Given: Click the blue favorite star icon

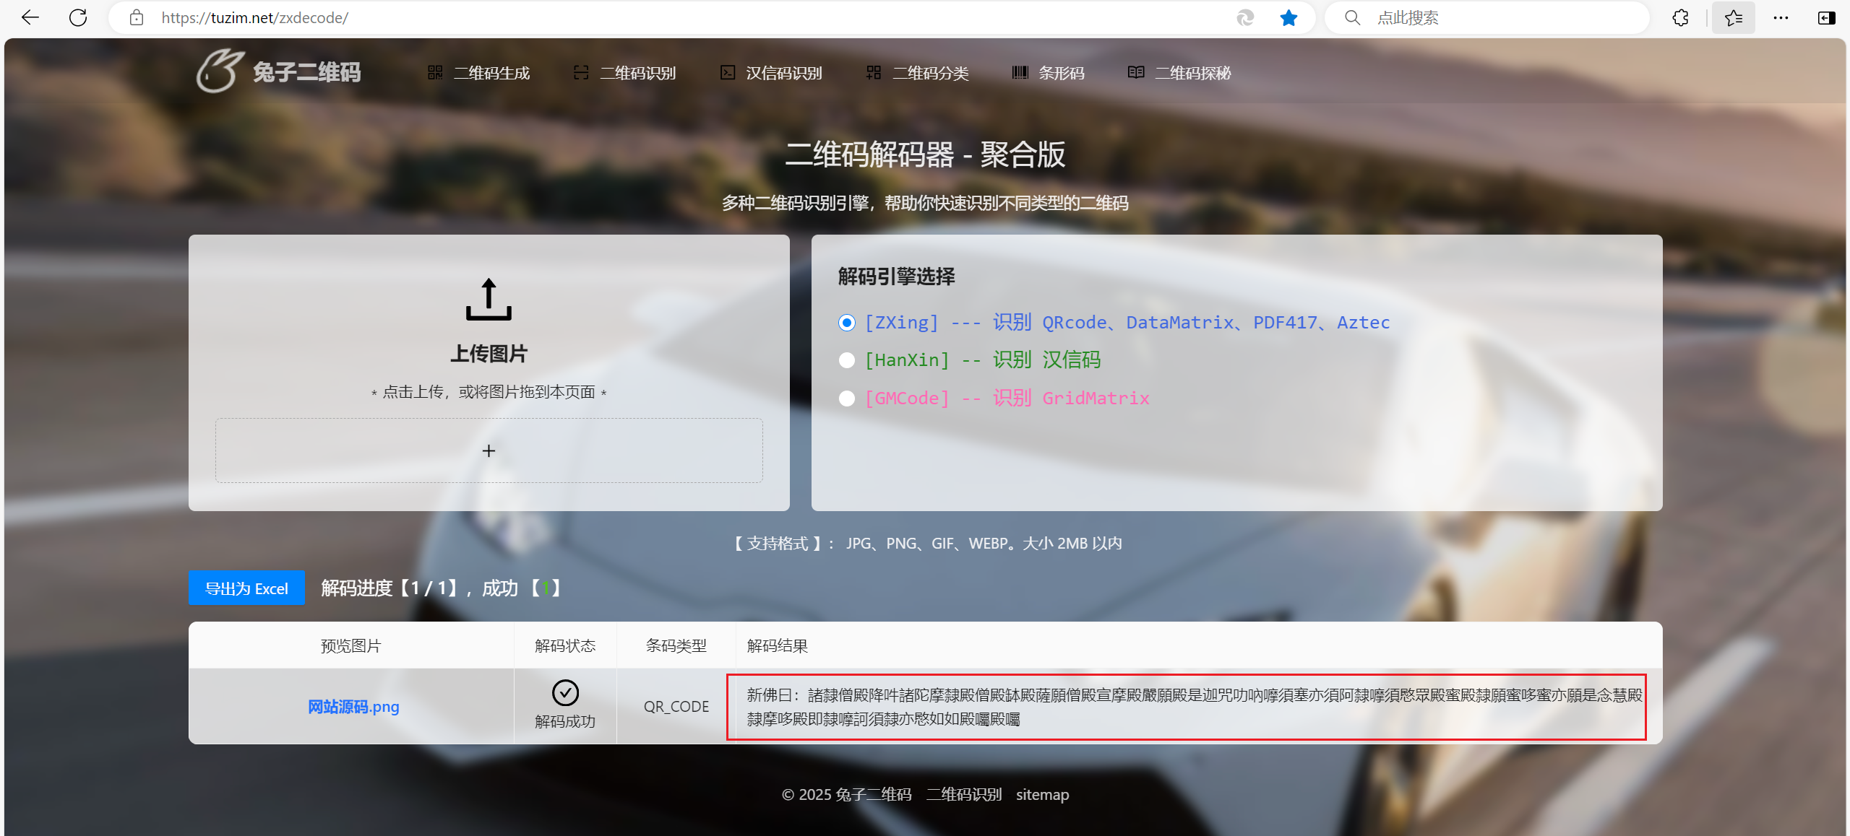Looking at the screenshot, I should pyautogui.click(x=1288, y=17).
